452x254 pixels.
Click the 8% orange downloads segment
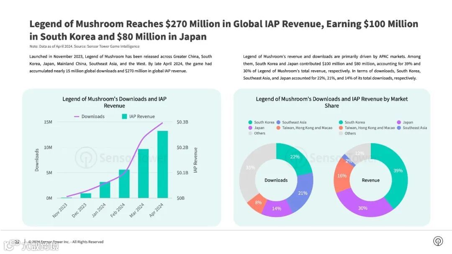[x=258, y=203]
